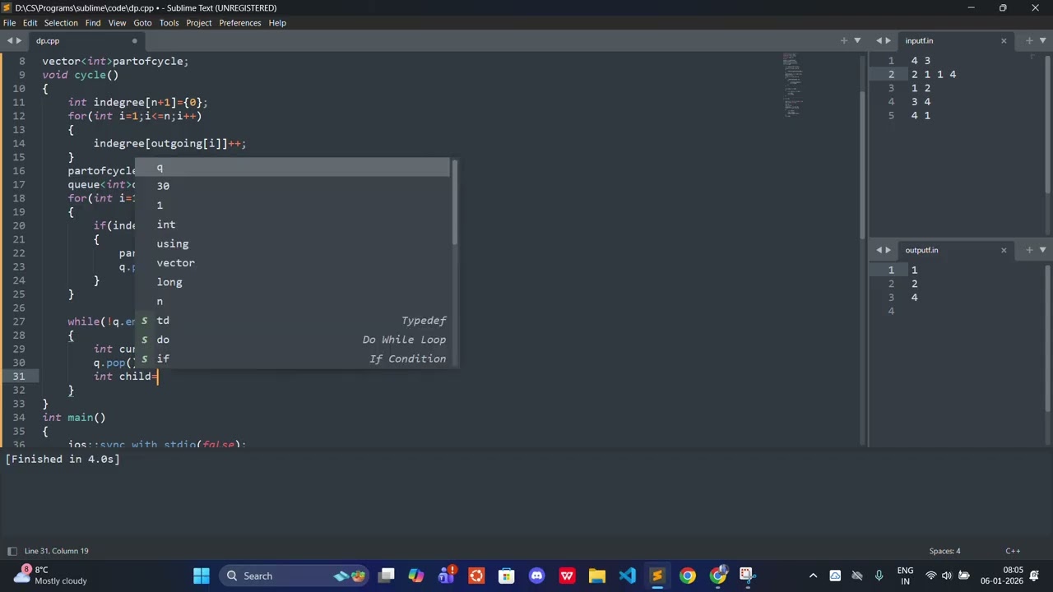1053x592 pixels.
Task: Open tab list dropdown of outputf.in pane
Action: 1042,250
